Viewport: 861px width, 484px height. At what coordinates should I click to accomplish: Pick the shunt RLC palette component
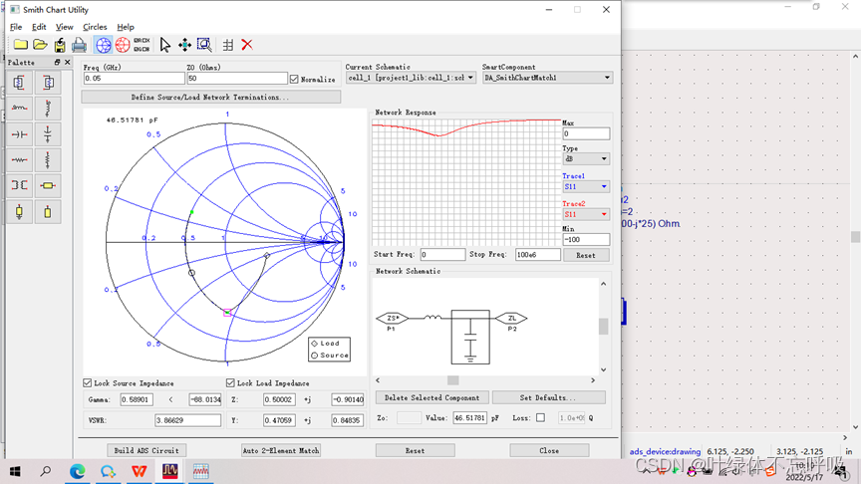[19, 83]
